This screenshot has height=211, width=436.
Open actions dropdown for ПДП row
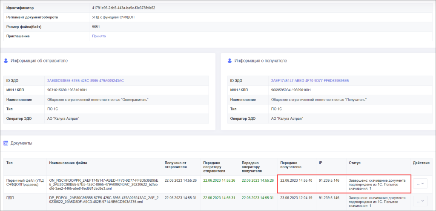[x=420, y=200]
